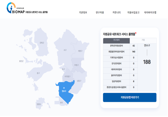Click the 광학/전자영상장비 row label

pyautogui.click(x=116, y=46)
